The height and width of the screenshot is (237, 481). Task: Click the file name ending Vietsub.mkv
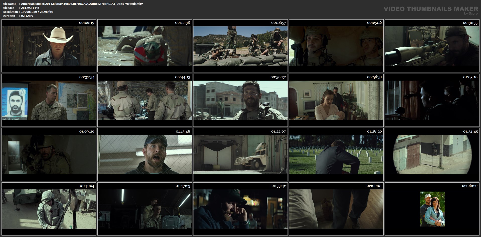pos(82,4)
